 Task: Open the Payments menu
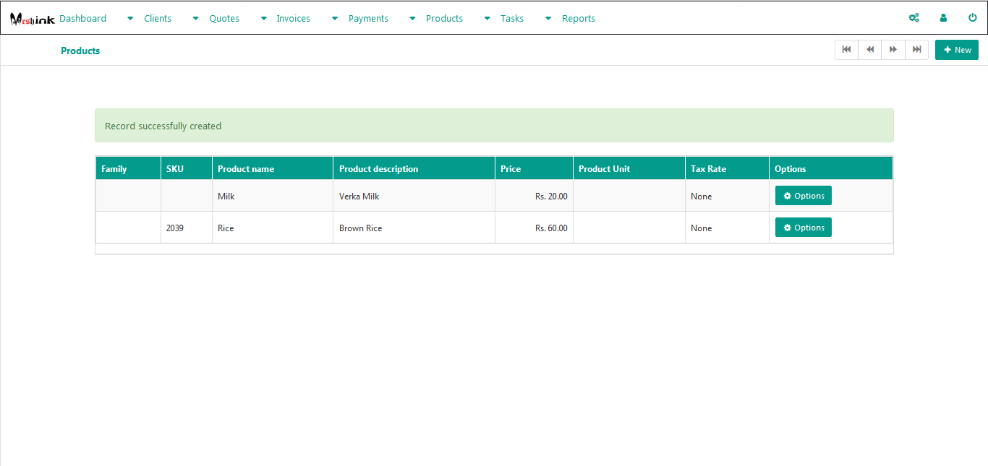[x=368, y=19]
